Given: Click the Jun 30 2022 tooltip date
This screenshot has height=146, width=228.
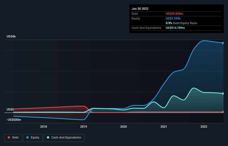Looking at the screenshot, I should (140, 9).
